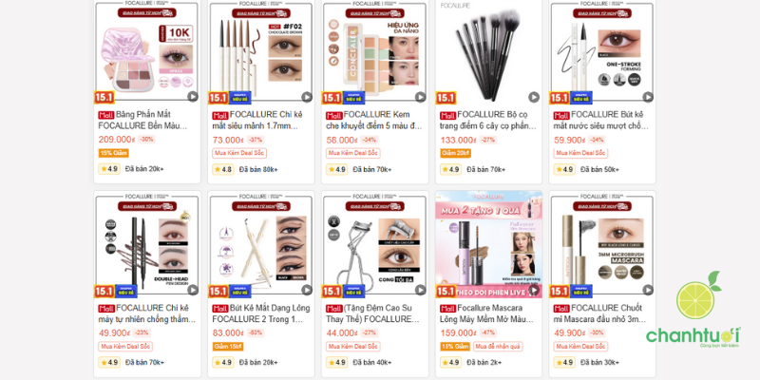
Task: Play video on the eyelash curler thumbnail
Action: (420, 290)
